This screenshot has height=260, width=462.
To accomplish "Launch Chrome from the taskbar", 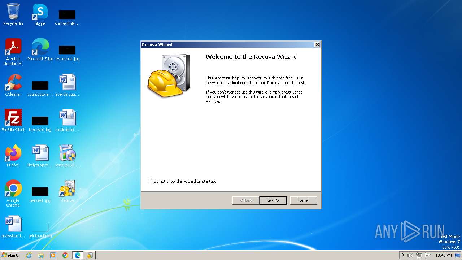I will coord(65,255).
